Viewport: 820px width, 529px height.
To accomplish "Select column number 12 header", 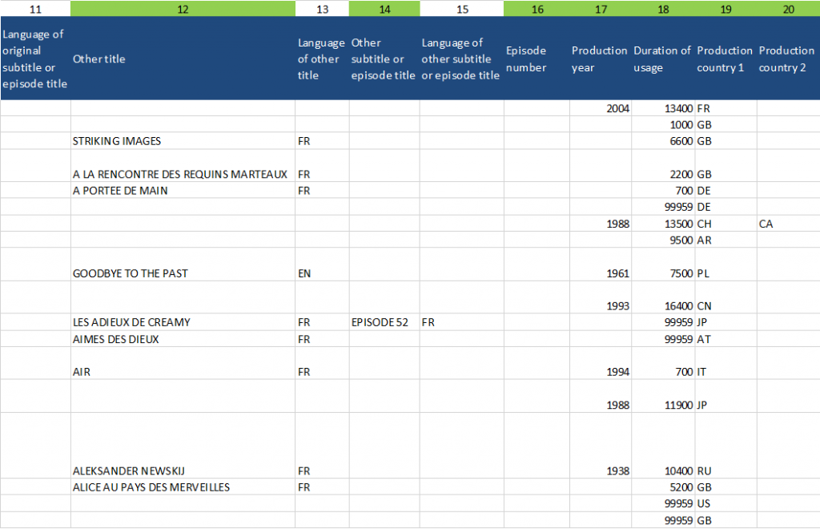I will [x=183, y=9].
